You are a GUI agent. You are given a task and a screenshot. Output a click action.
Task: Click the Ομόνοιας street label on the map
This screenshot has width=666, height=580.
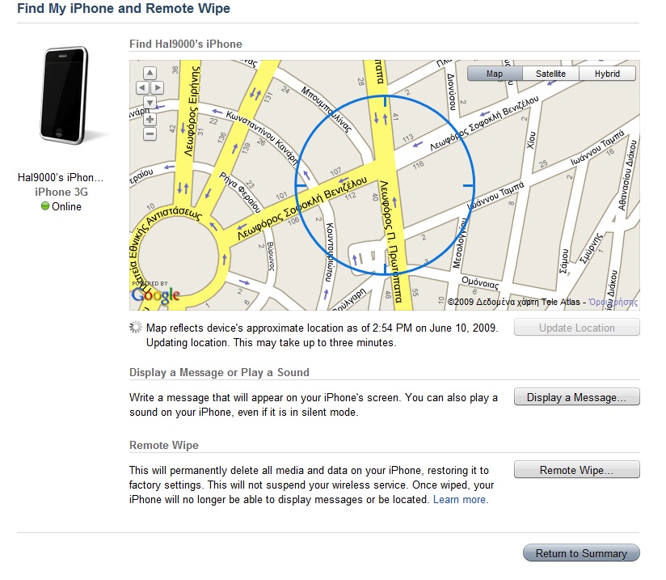pyautogui.click(x=480, y=282)
